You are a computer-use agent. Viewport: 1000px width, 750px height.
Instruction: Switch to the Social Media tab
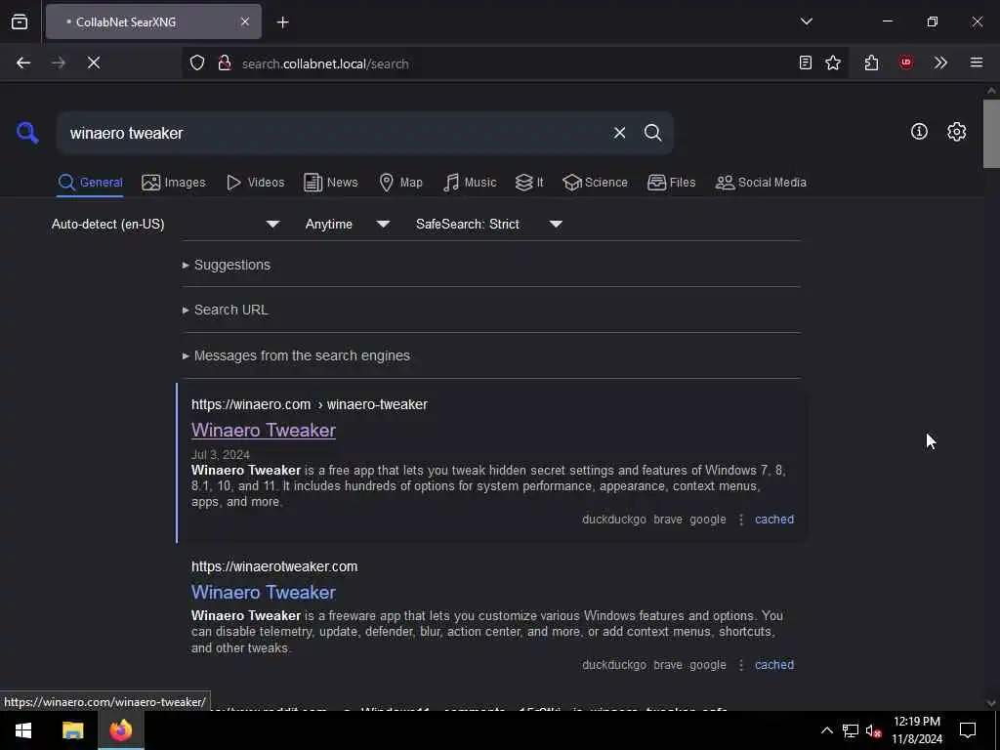click(761, 183)
